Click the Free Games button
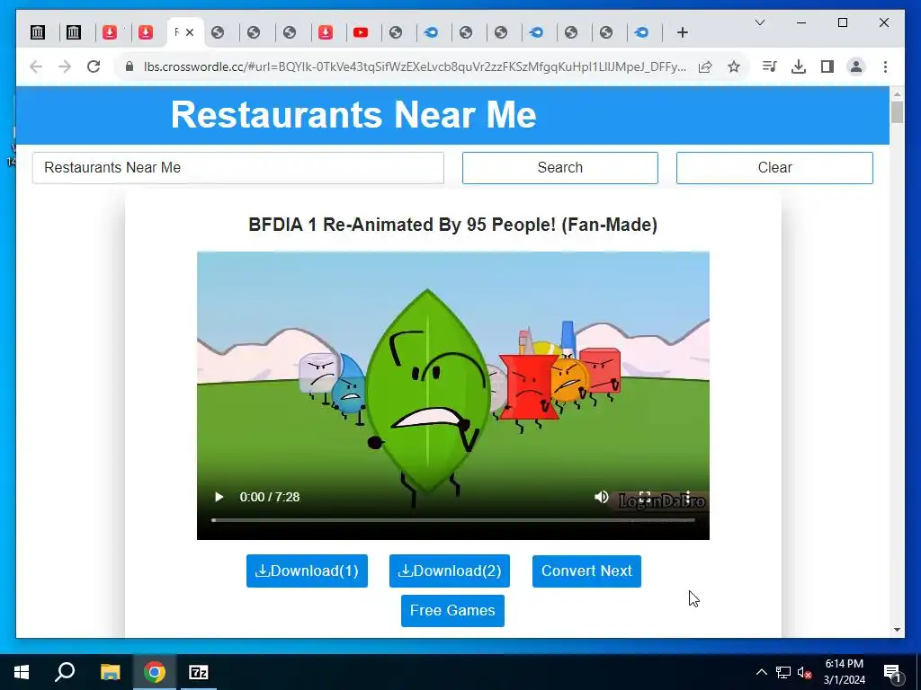Screen dimensions: 921x690 452,611
